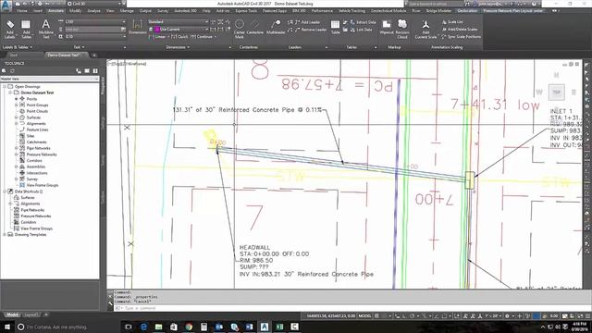Open the Insert ribbon tab
Screen dimensions: 592x333
(38, 11)
